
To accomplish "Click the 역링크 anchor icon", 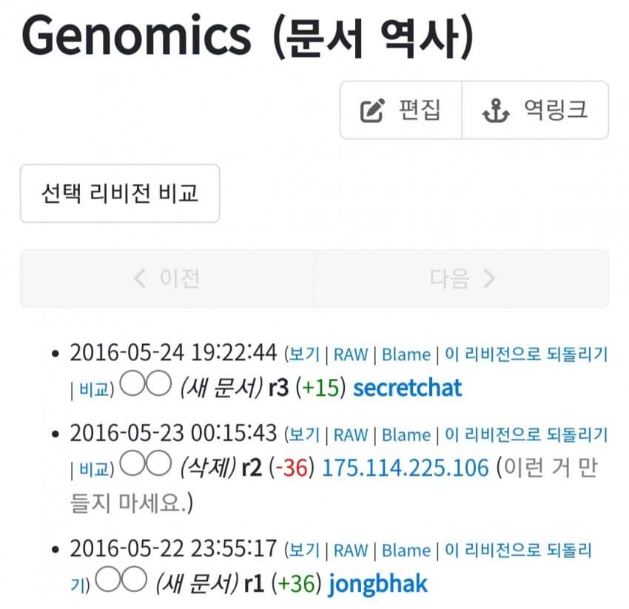I will [x=496, y=110].
